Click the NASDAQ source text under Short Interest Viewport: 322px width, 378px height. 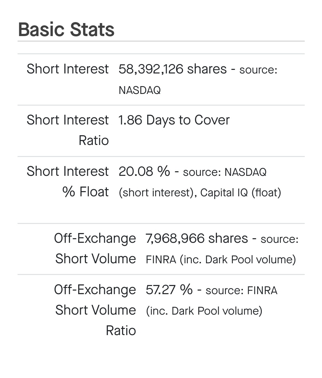point(140,90)
